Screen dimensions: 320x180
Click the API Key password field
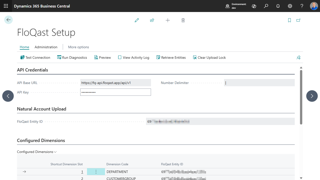[x=115, y=92]
